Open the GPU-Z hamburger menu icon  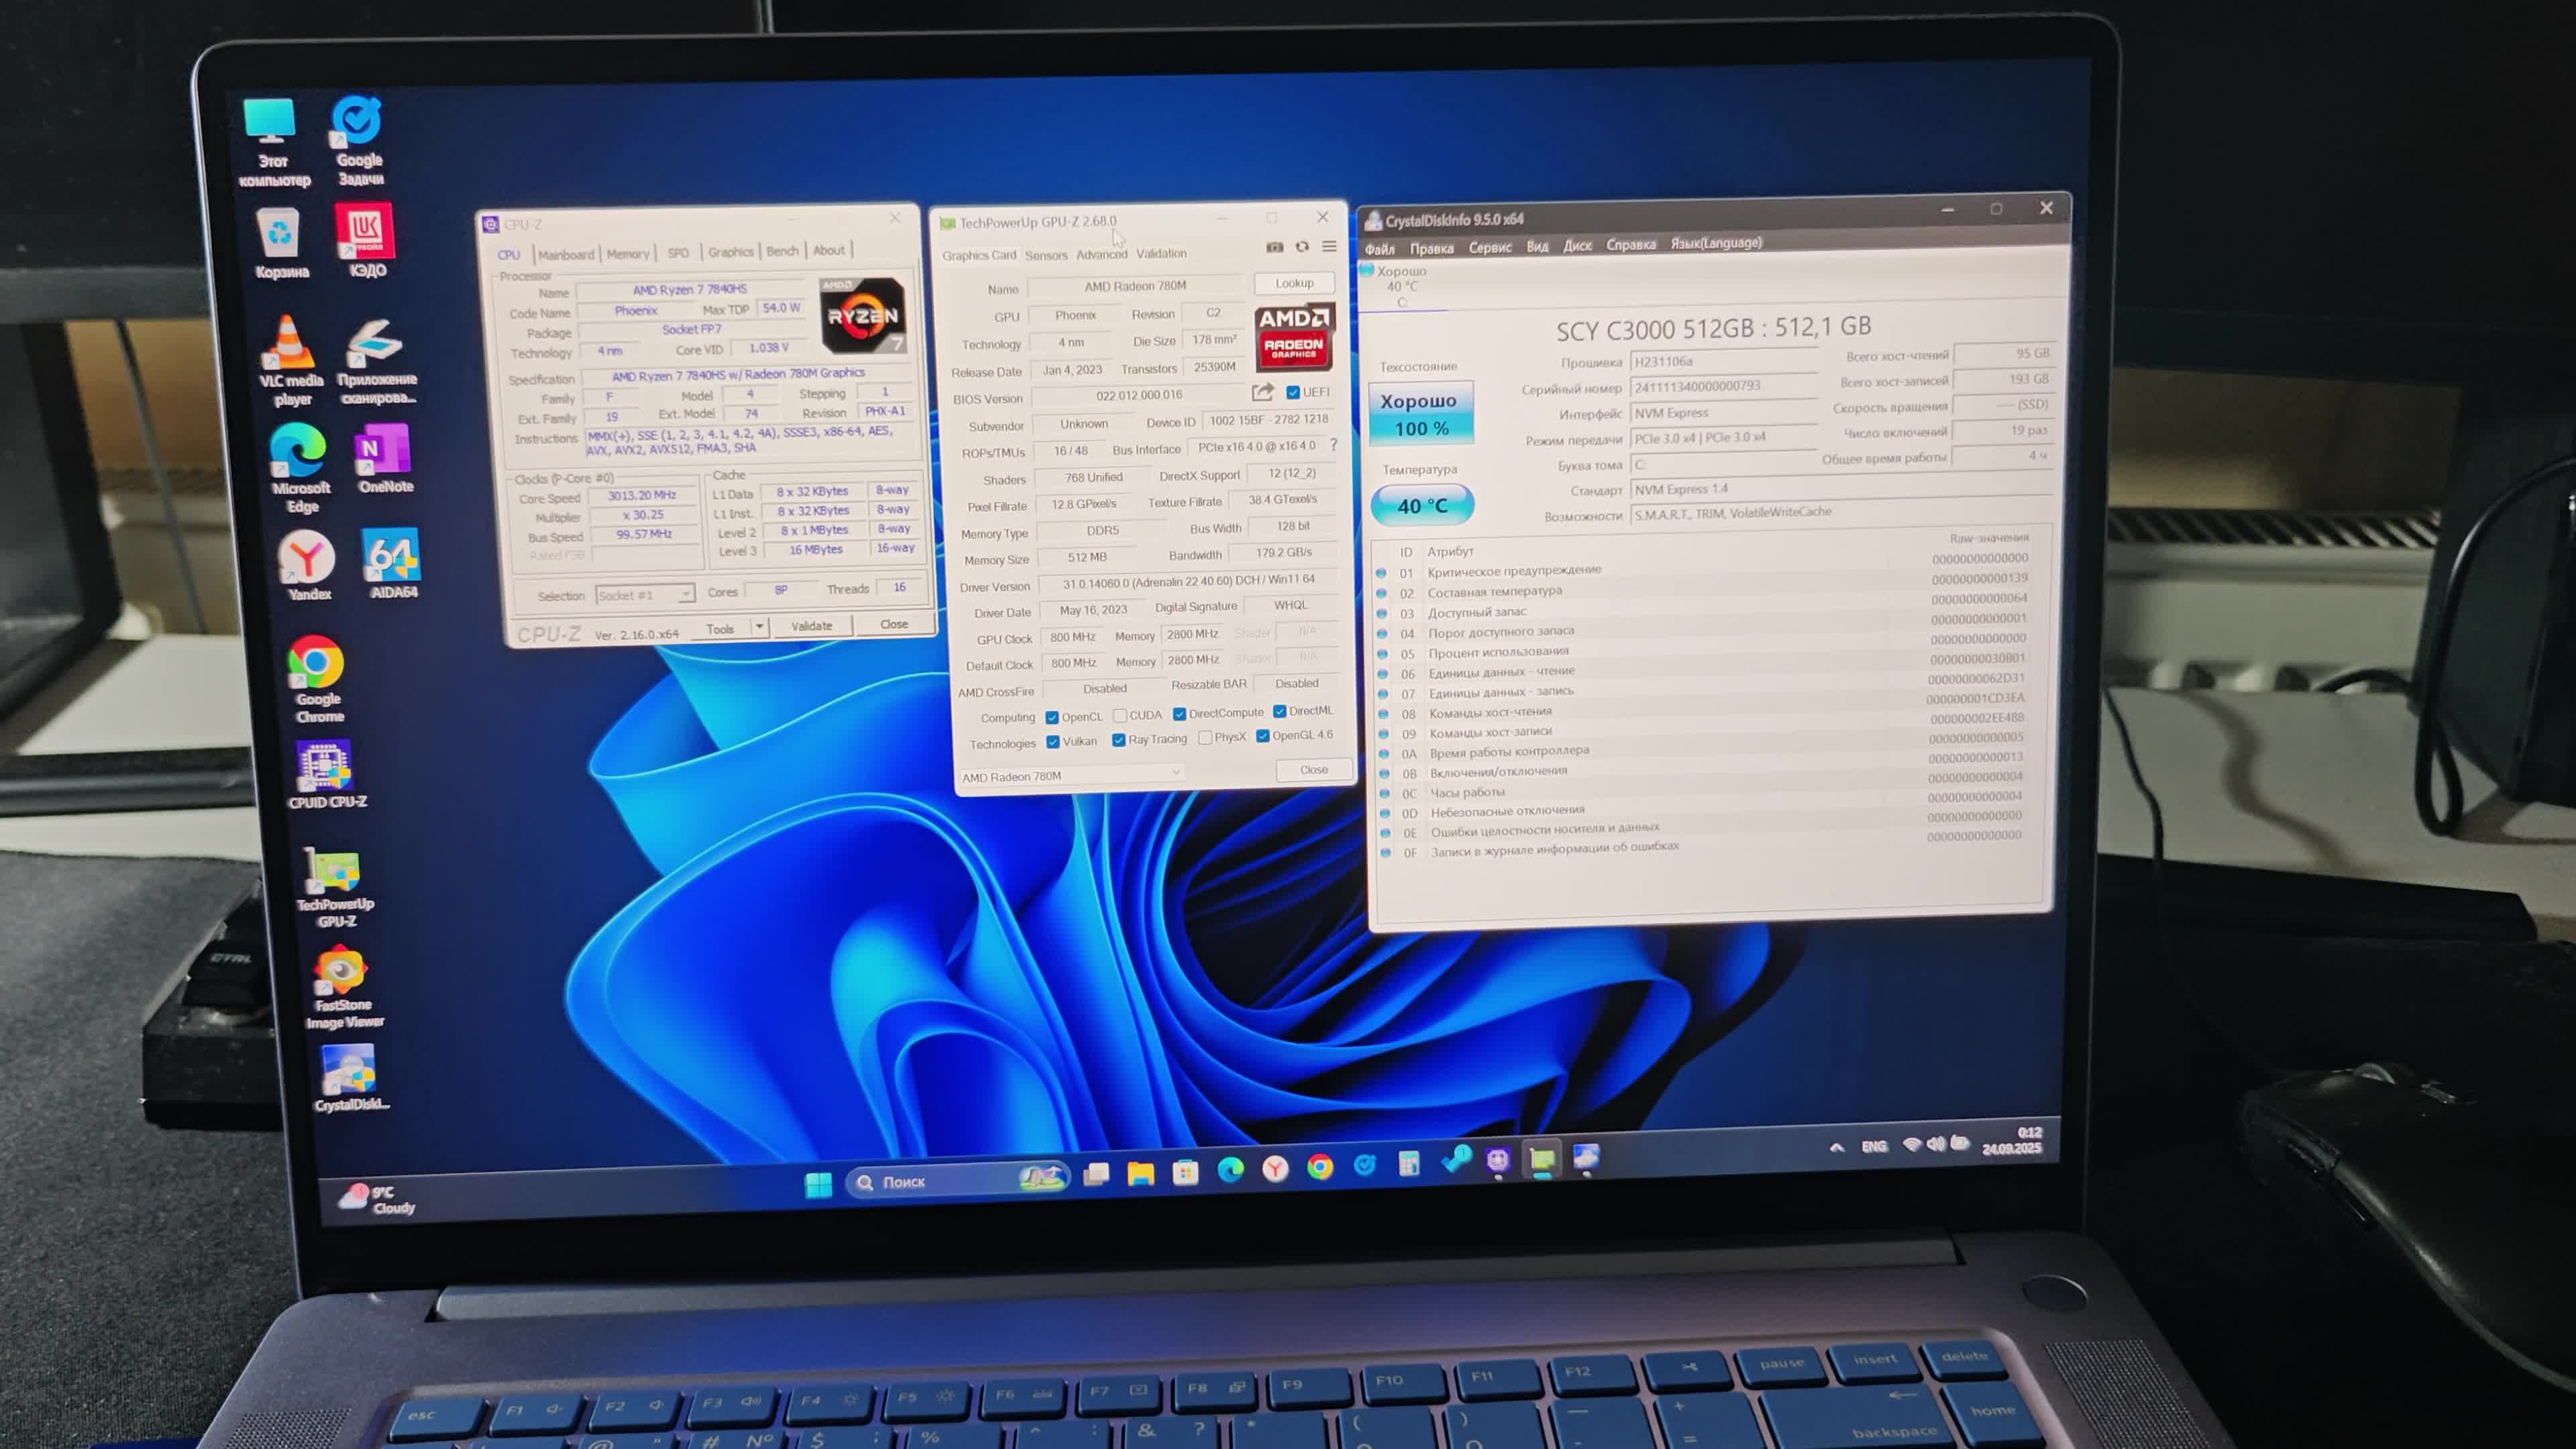point(1329,246)
